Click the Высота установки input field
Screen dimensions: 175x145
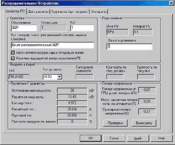point(129,47)
